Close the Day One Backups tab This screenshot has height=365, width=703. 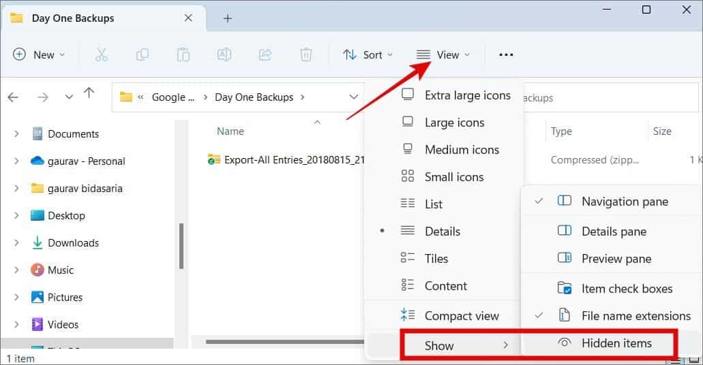[x=188, y=18]
